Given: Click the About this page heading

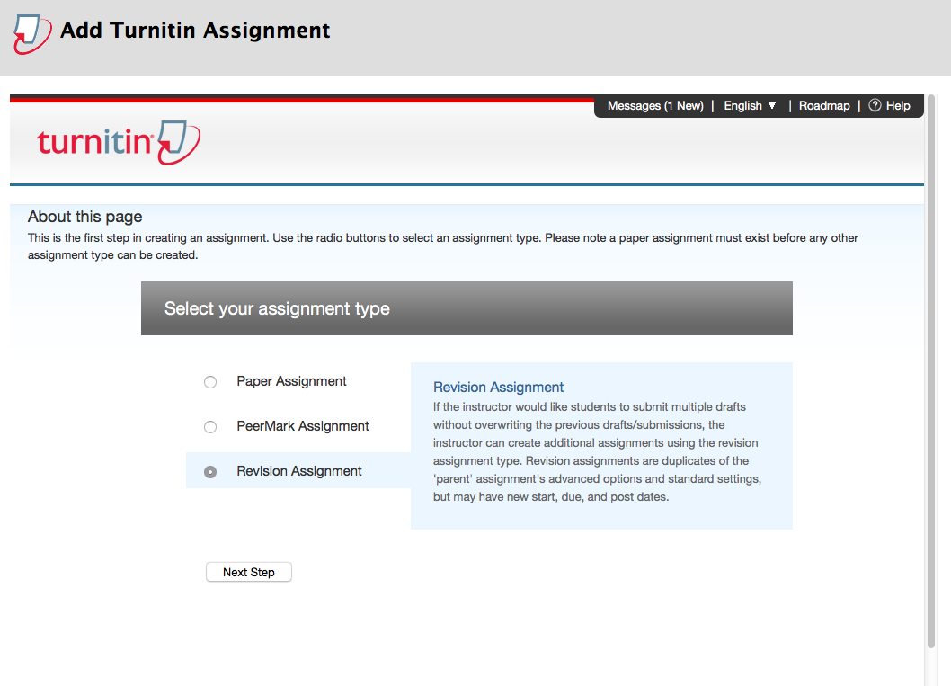Looking at the screenshot, I should [x=84, y=217].
